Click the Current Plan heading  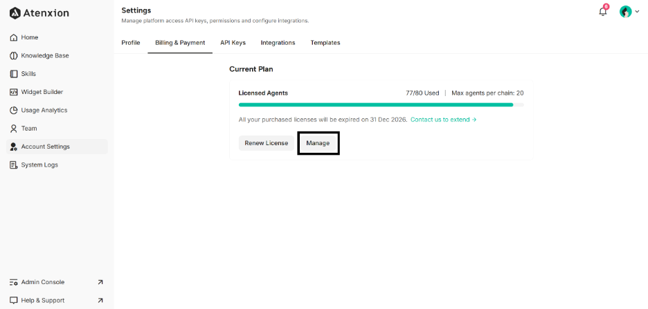coord(251,69)
